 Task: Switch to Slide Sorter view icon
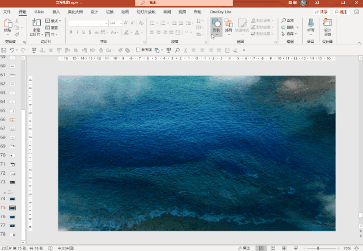273,248
